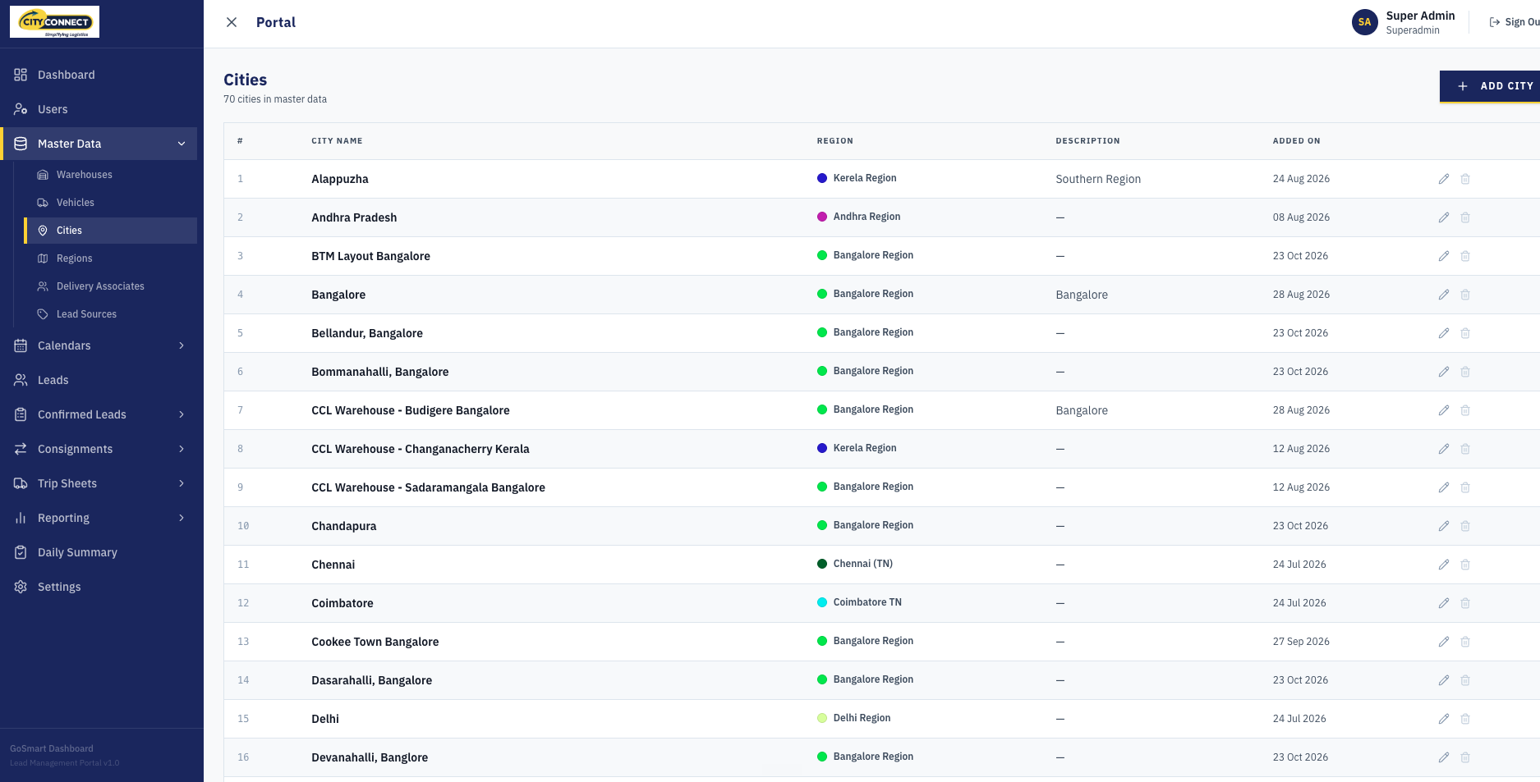This screenshot has height=782, width=1540.
Task: Go to the Users page
Action: (x=100, y=109)
